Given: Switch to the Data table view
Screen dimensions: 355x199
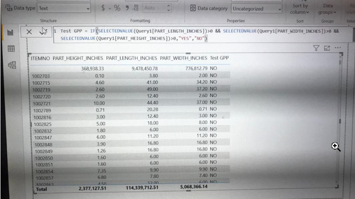Looking at the screenshot, I should click(x=11, y=48).
